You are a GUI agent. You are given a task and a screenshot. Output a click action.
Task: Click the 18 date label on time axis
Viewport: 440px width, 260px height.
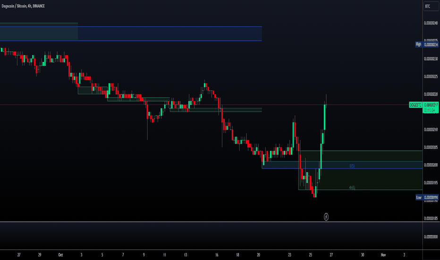click(237, 255)
